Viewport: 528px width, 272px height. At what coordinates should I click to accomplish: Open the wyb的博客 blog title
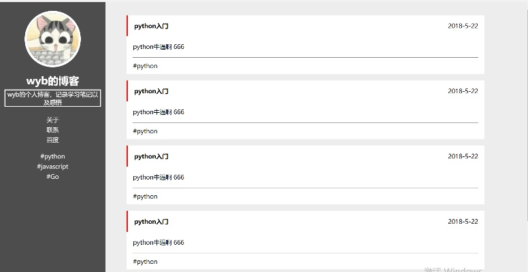click(x=52, y=81)
